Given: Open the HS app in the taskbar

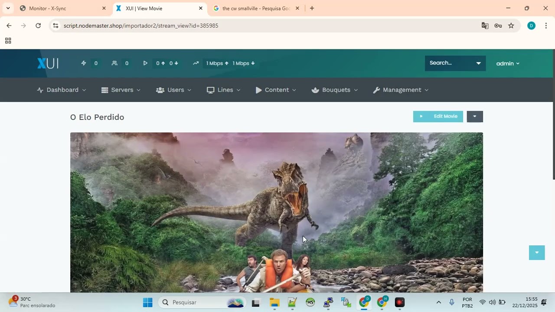Looking at the screenshot, I should [x=310, y=302].
